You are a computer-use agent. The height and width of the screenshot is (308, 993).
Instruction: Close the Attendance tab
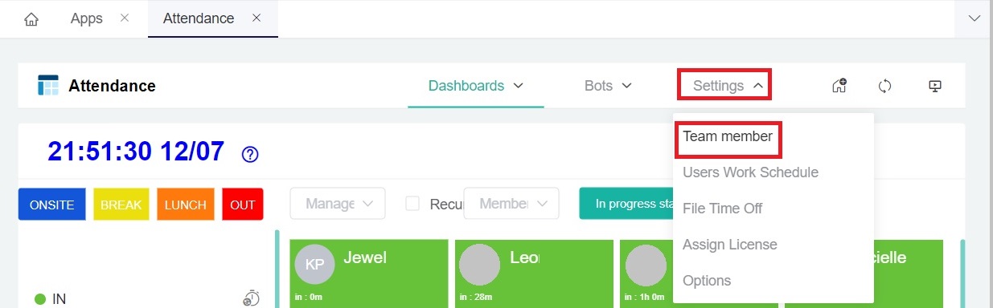[x=256, y=18]
